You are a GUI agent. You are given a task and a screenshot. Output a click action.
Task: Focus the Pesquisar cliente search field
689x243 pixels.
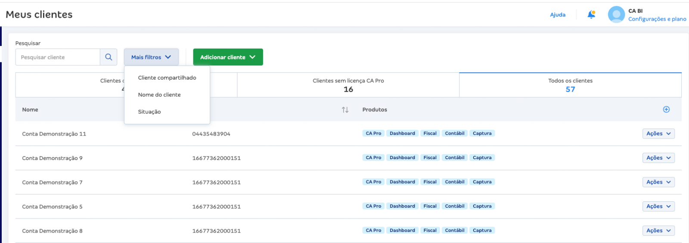(x=58, y=57)
